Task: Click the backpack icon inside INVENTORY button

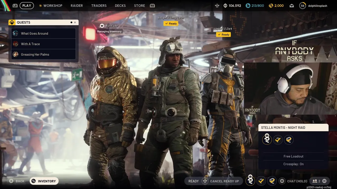Action: pyautogui.click(x=34, y=181)
